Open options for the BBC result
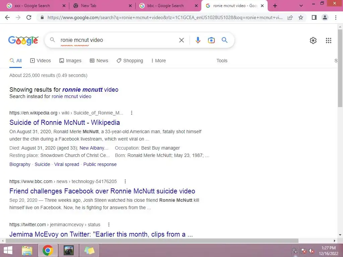This screenshot has height=257, width=343. pos(125,181)
